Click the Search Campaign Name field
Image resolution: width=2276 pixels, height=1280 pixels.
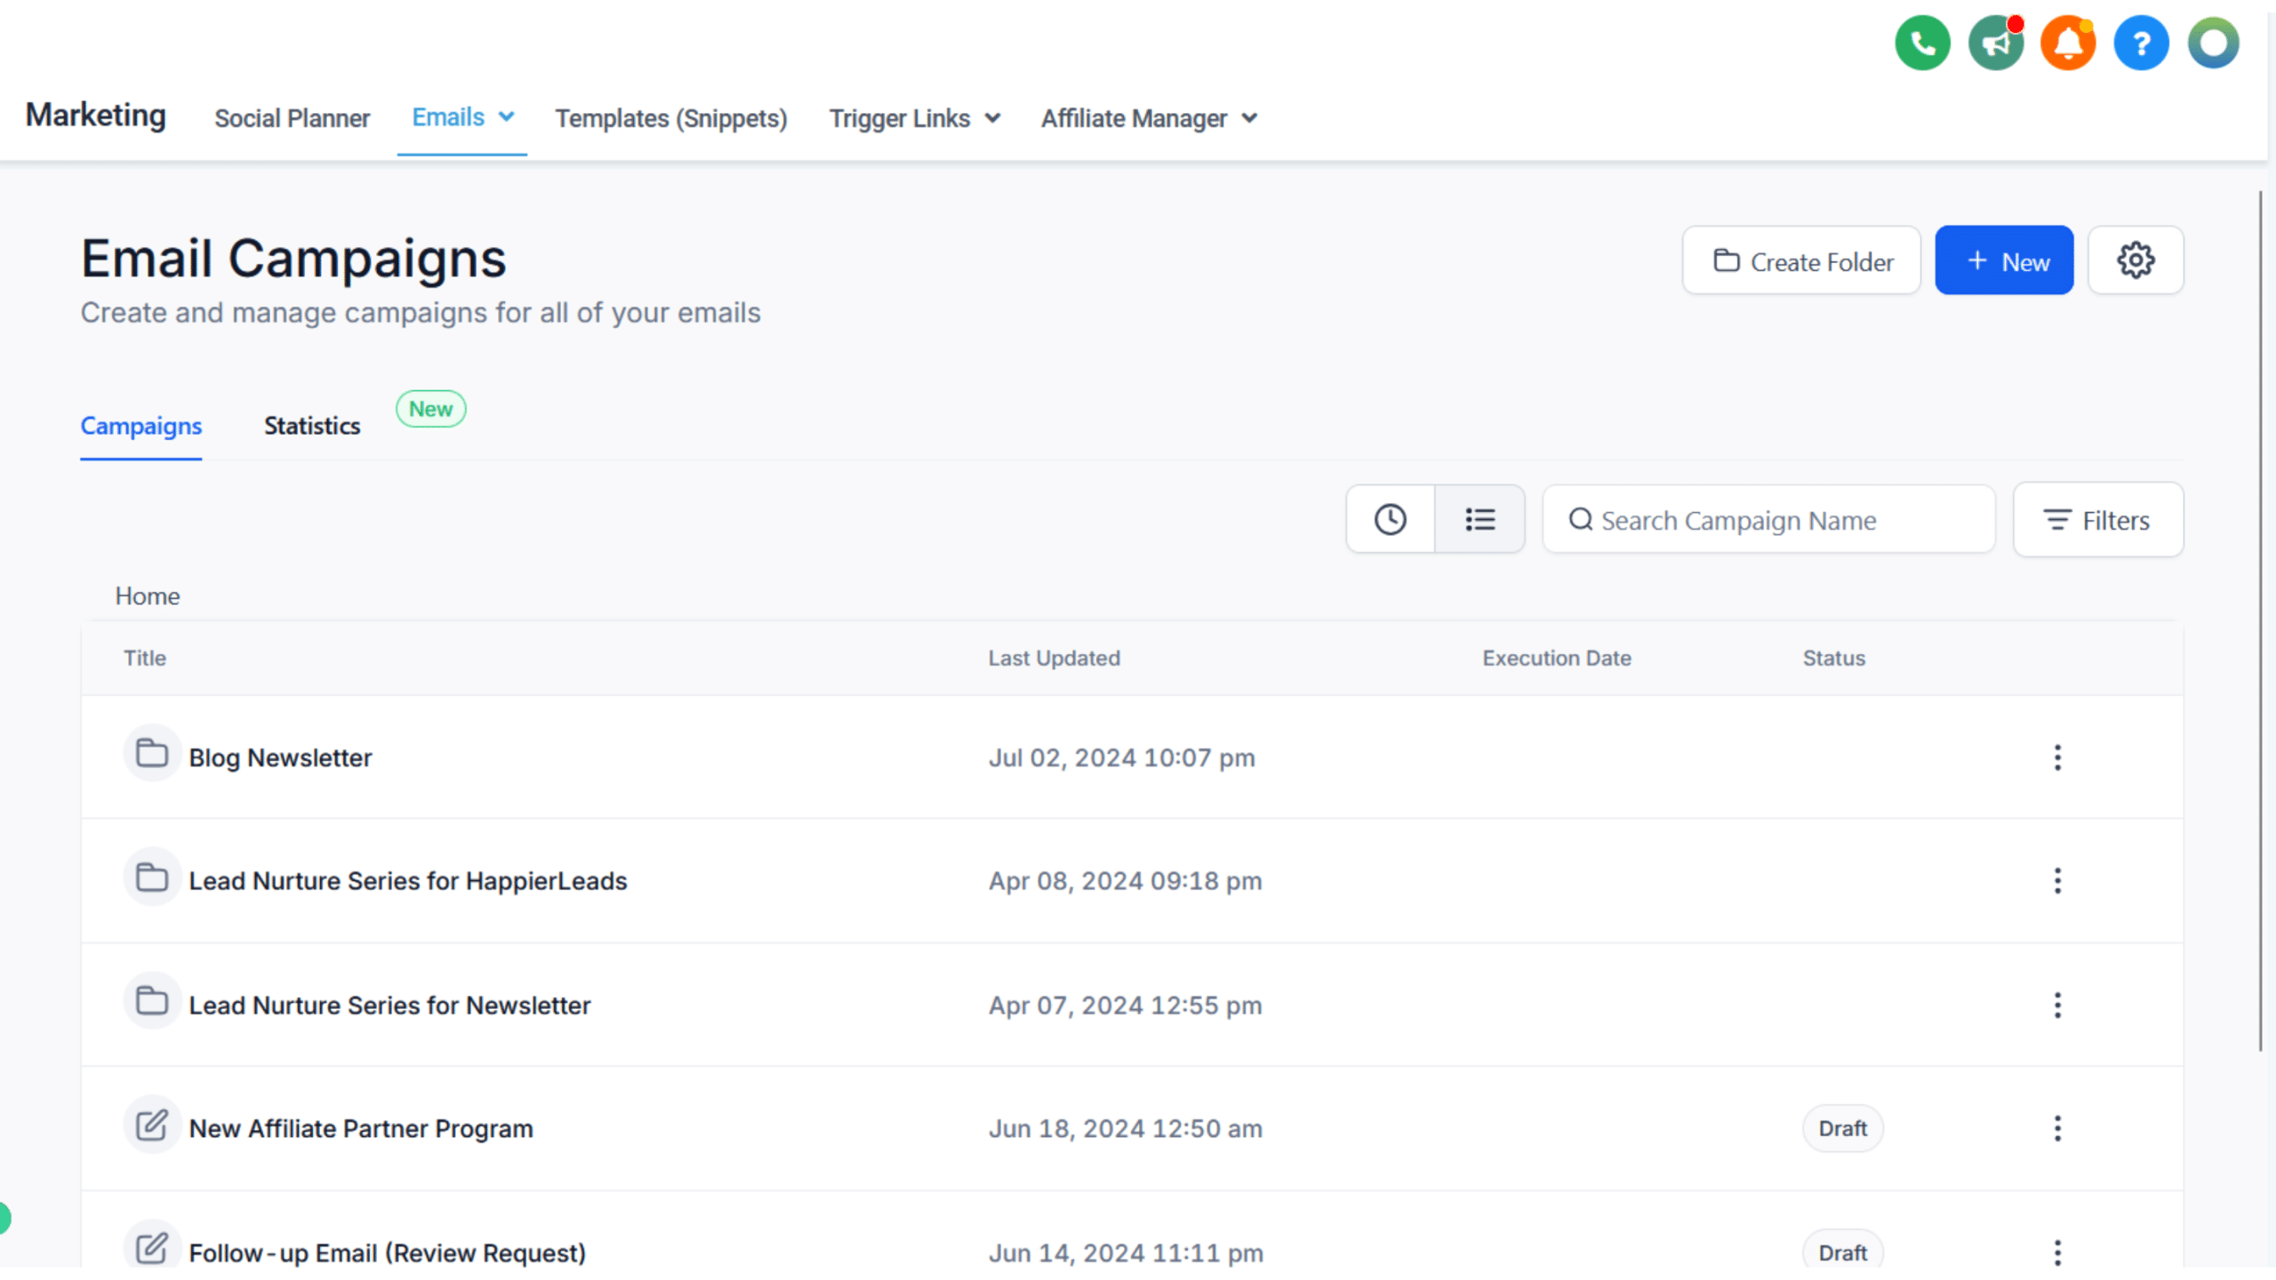pyautogui.click(x=1769, y=521)
